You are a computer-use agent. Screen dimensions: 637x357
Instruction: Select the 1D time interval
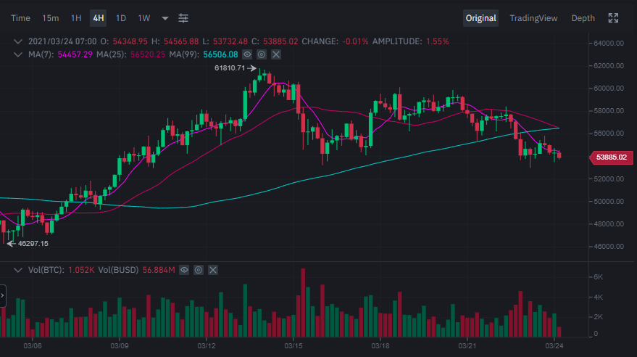(x=121, y=18)
